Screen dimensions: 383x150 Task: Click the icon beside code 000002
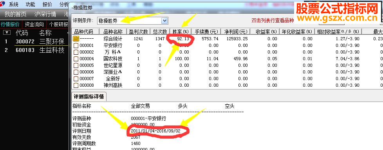pyautogui.click(x=76, y=52)
